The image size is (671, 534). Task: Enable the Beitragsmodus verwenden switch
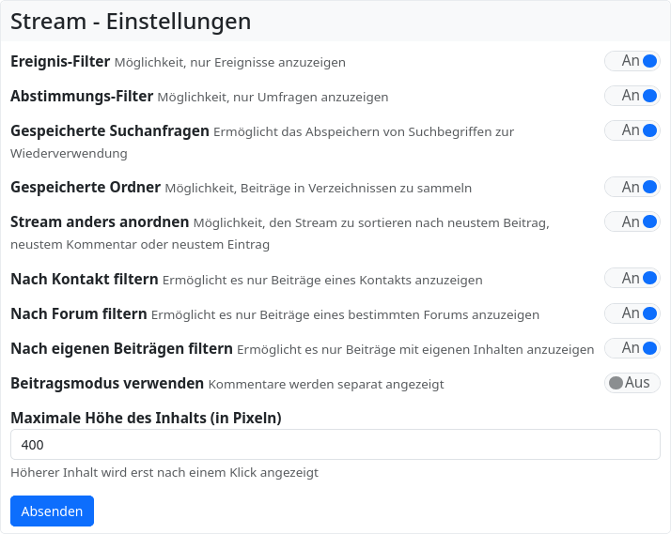pyautogui.click(x=632, y=383)
